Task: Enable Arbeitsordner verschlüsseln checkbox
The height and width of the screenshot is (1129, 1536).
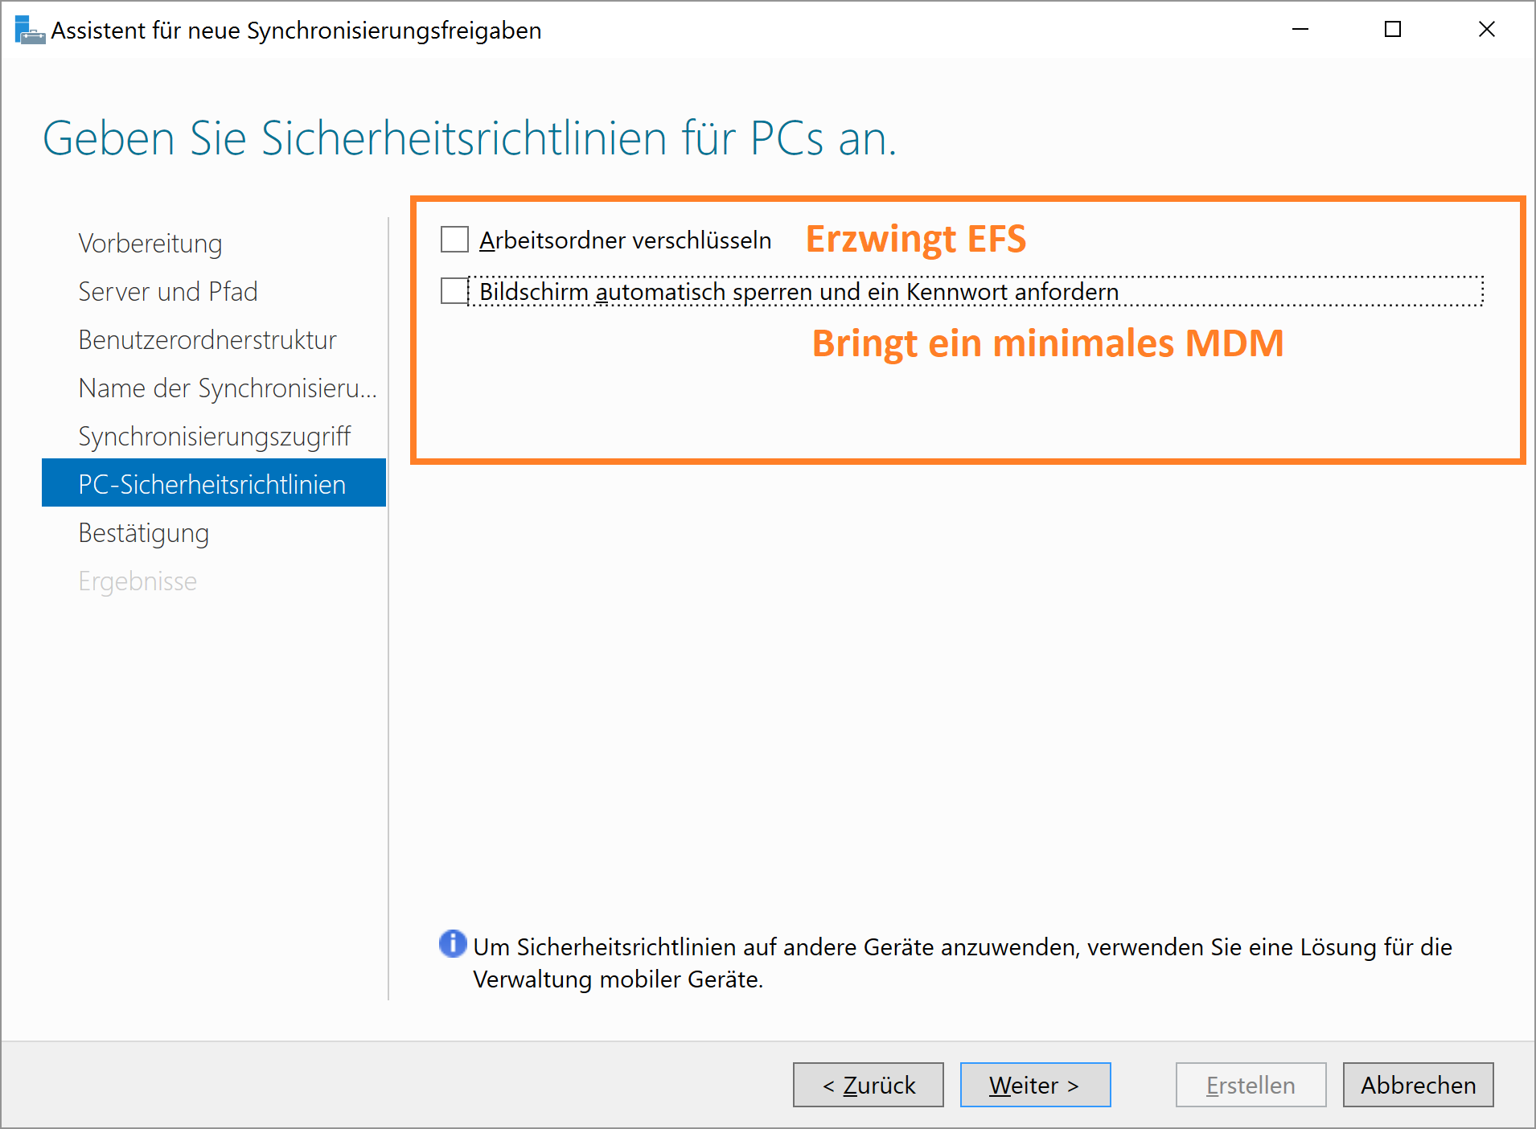Action: pyautogui.click(x=454, y=240)
